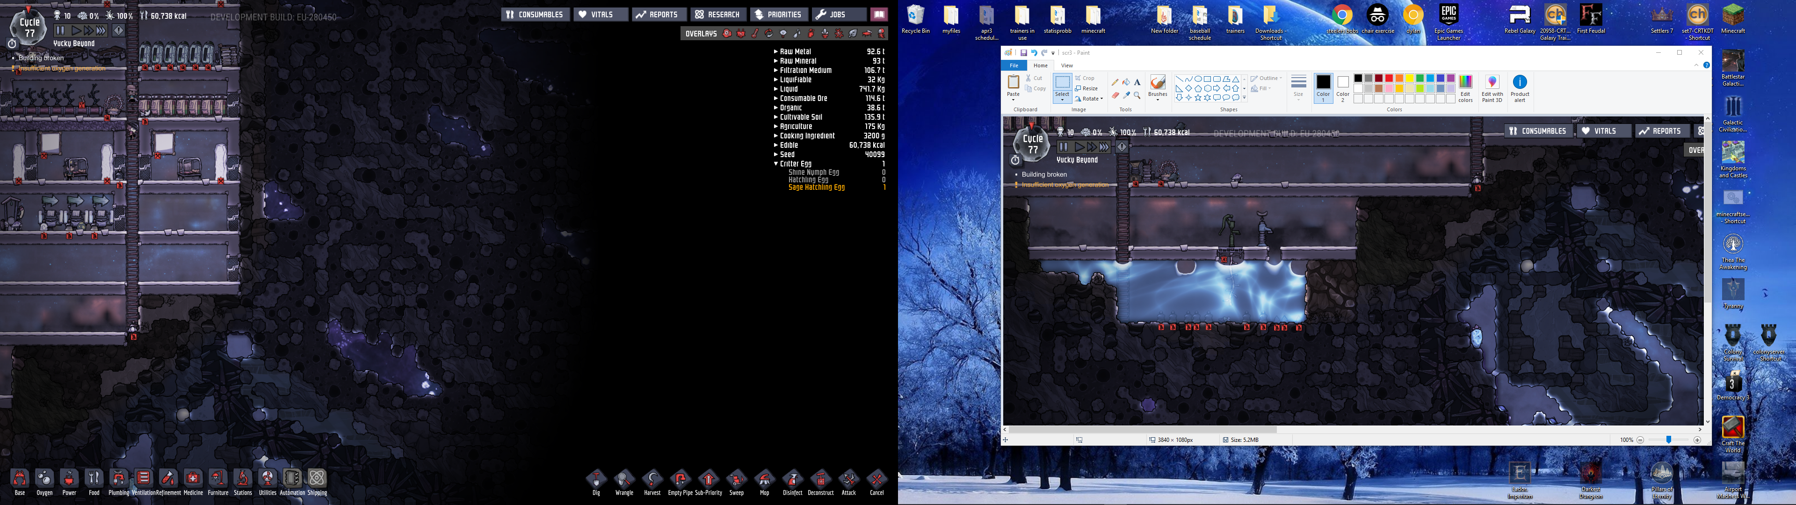Choose the Mop tool

click(x=764, y=480)
